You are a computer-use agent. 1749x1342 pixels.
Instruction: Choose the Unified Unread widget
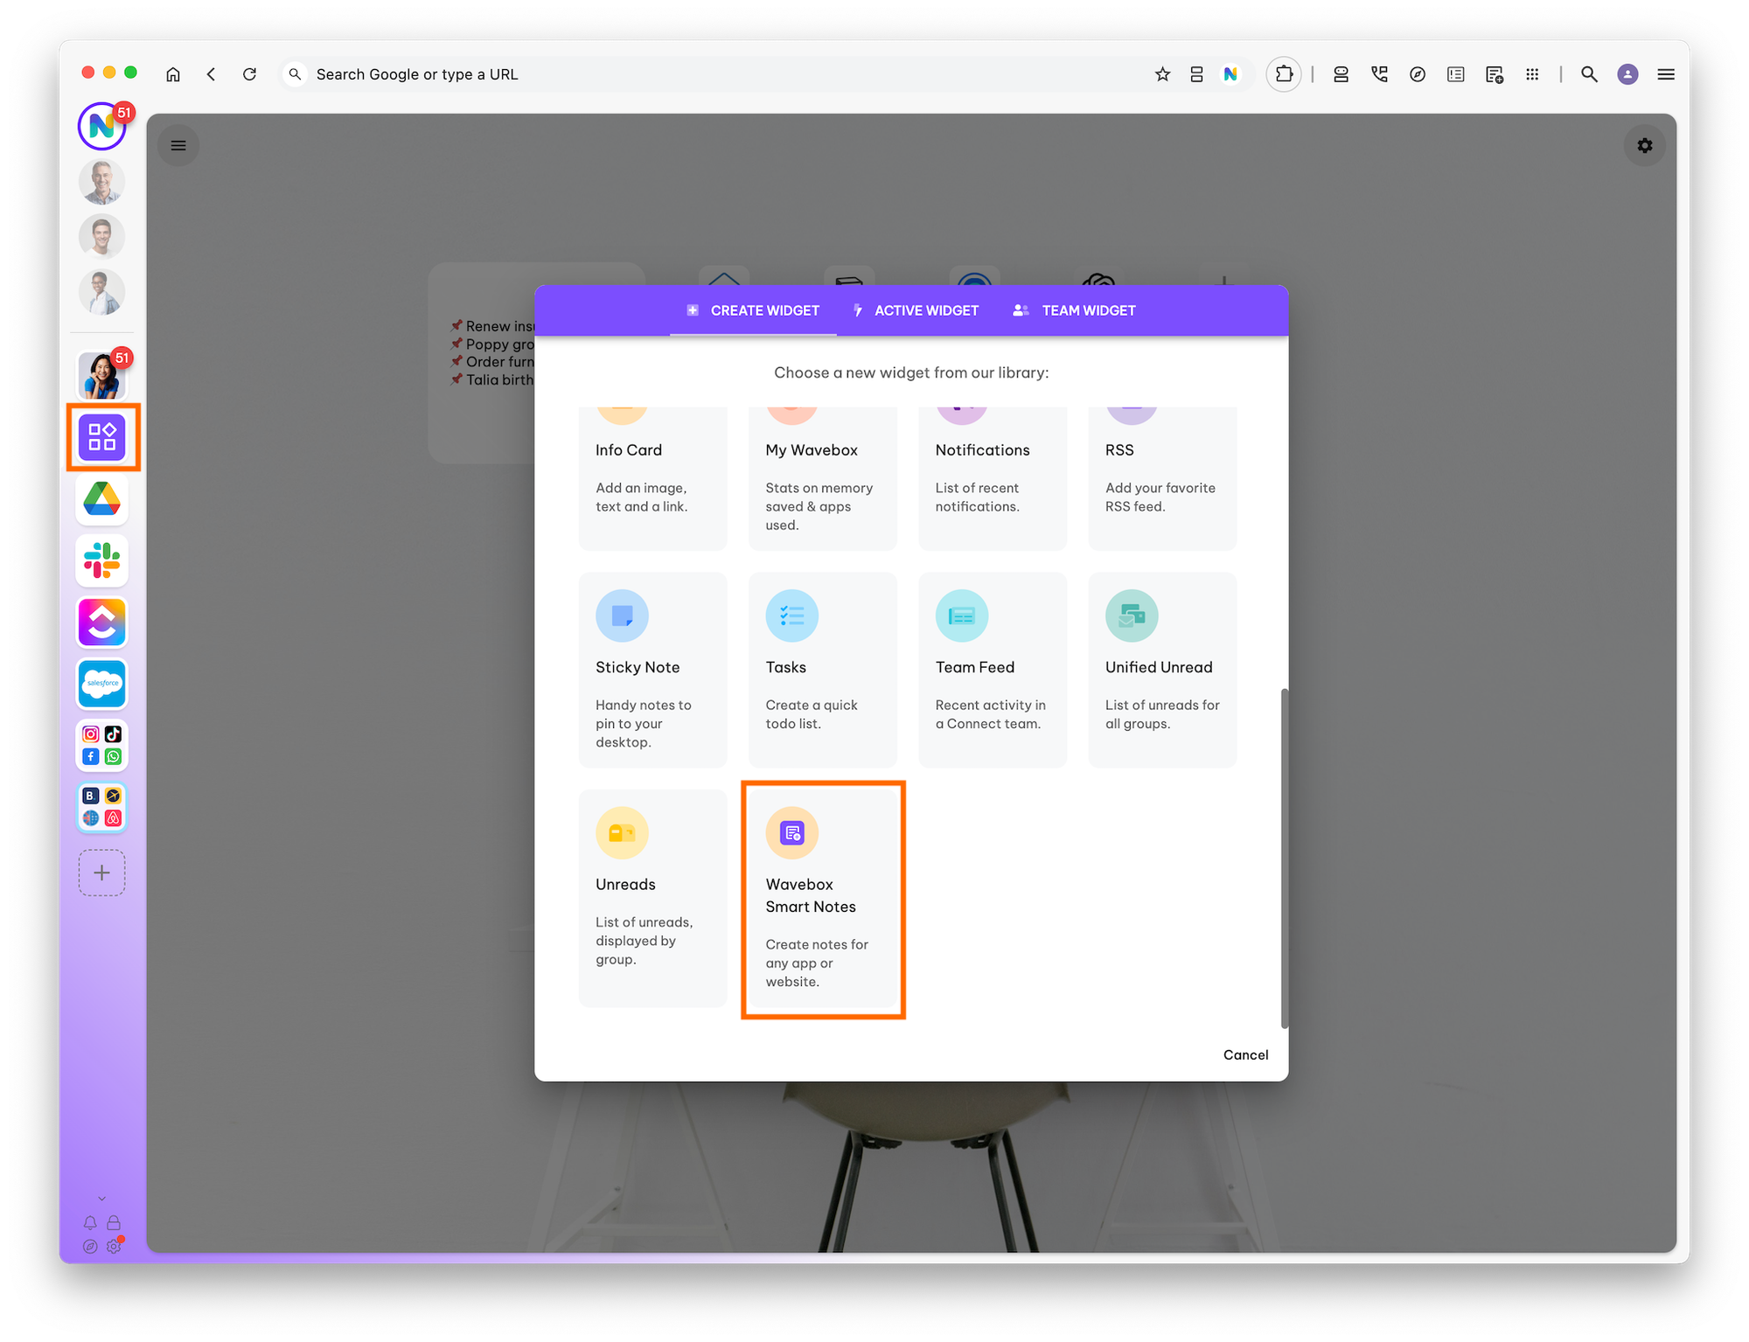tap(1162, 670)
